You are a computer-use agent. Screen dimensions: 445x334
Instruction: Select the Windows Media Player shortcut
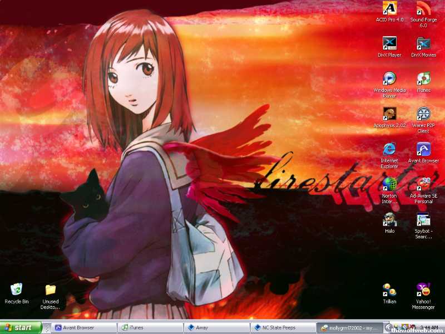point(389,85)
